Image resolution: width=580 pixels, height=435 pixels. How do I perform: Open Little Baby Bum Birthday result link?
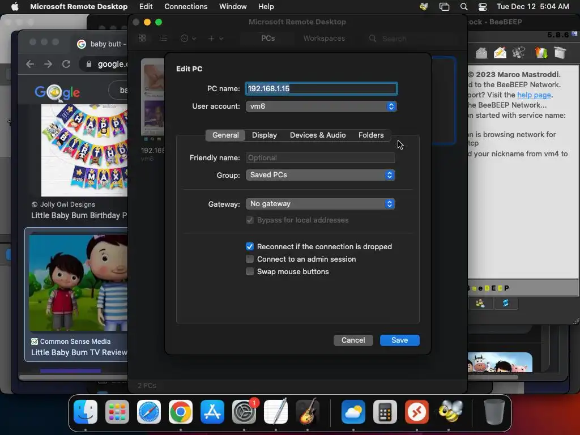point(79,215)
